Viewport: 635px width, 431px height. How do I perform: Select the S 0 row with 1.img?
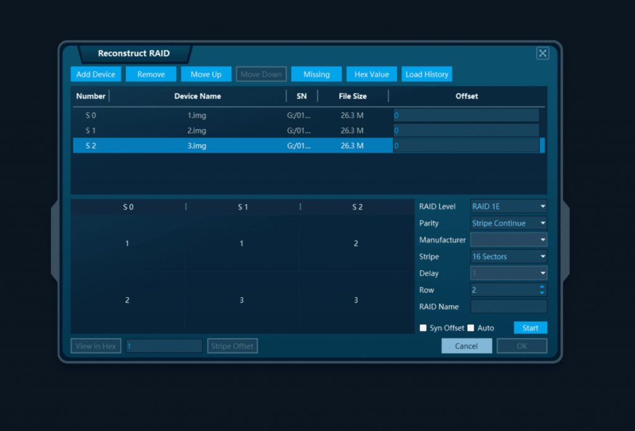tap(197, 115)
